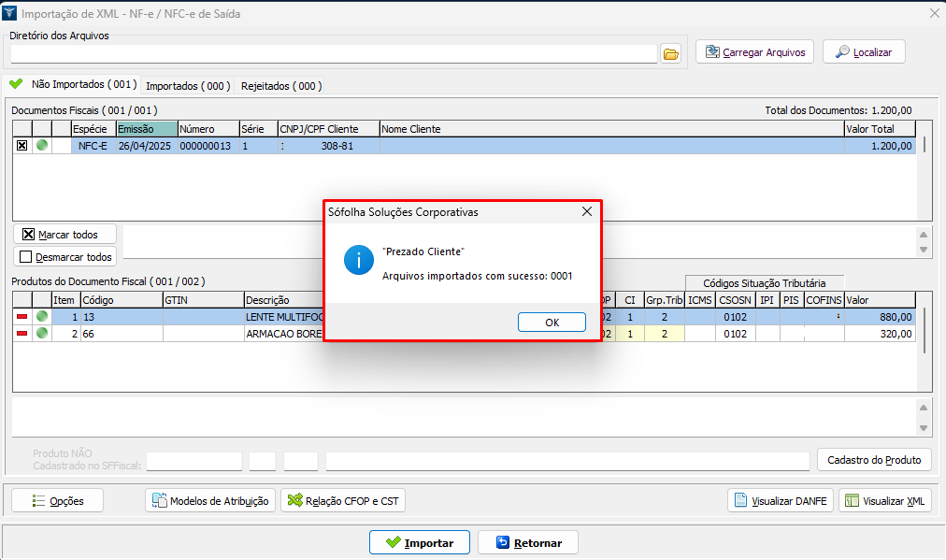Click the Diretório dos Arquivos path field
The height and width of the screenshot is (560, 946).
334,54
